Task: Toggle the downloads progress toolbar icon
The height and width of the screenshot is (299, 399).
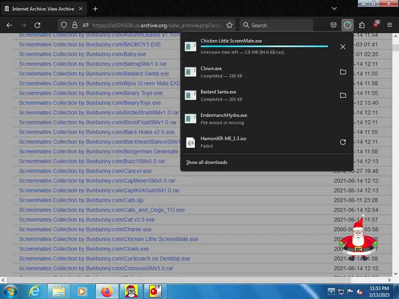Action: [x=347, y=25]
